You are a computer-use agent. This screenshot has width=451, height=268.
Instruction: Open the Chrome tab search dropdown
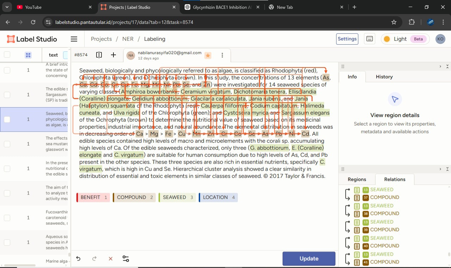(7, 7)
